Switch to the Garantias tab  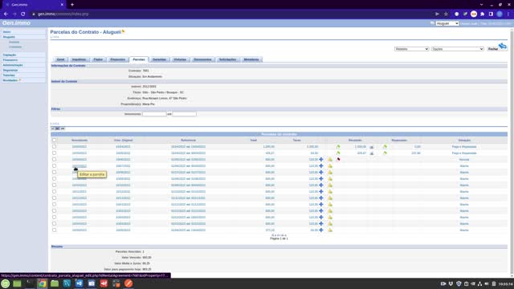coord(159,59)
